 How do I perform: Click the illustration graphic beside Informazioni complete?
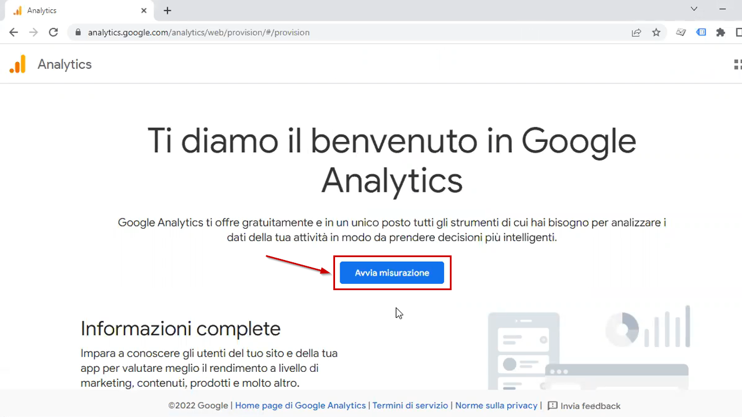[x=590, y=346]
